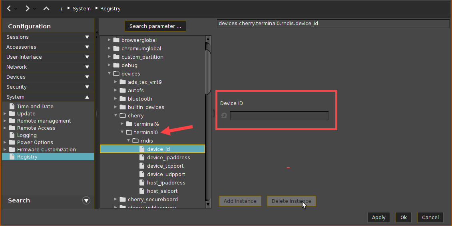Expand the Sessions configuration section

[x=87, y=37]
